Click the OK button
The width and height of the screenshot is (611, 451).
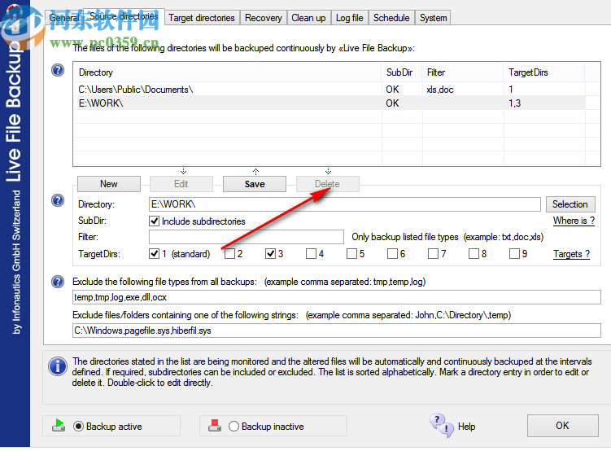click(x=562, y=426)
